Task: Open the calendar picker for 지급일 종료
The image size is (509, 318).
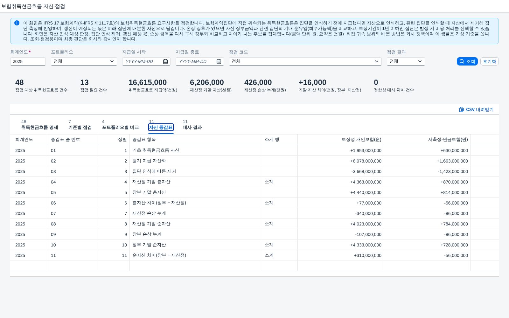Action: 219,61
